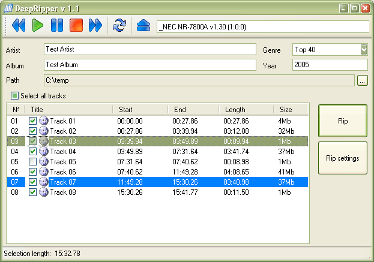Viewport: 374px width, 262px height.
Task: Click the CD icon of Track 05
Action: (x=44, y=162)
